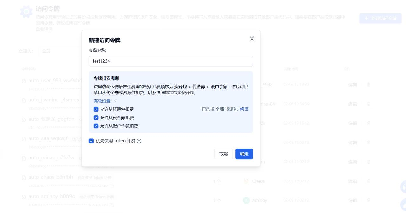Viewport: 406px width, 213px height.
Task: Open the 创建人 filter dropdown showing 全部
Action: point(60,51)
